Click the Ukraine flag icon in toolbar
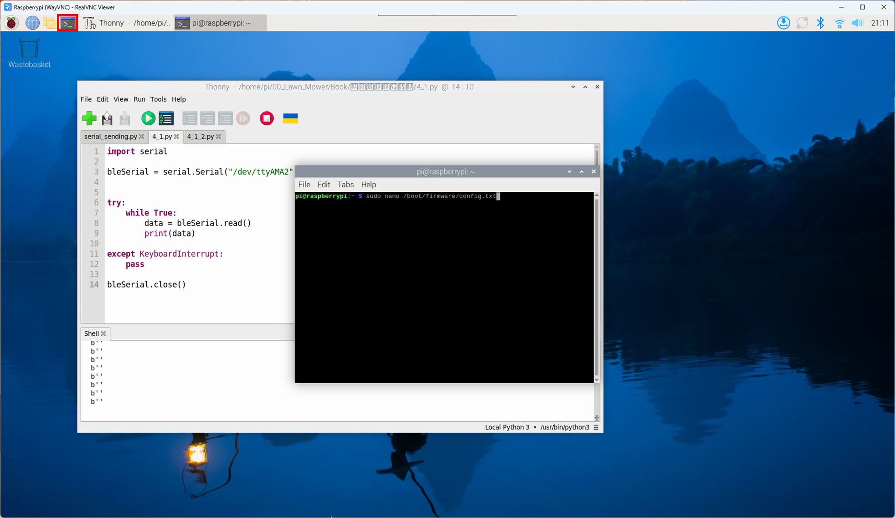Screen dimensions: 895x518 point(290,118)
